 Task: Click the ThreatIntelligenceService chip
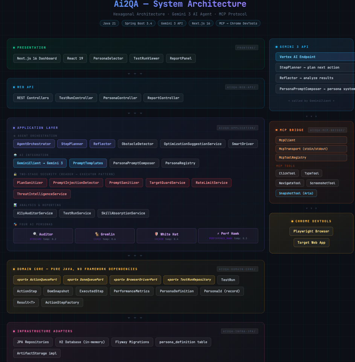pyautogui.click(x=42, y=194)
